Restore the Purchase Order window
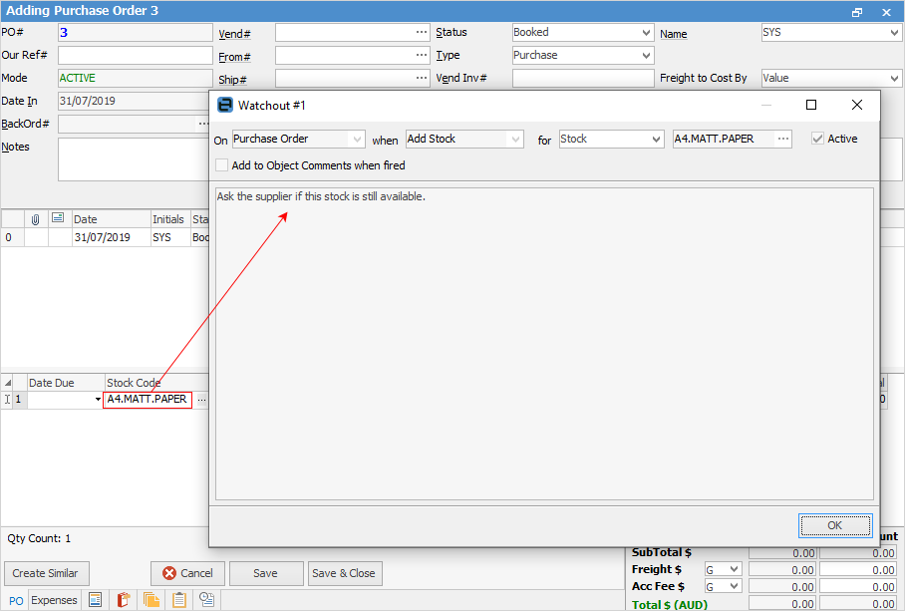The image size is (905, 611). pyautogui.click(x=857, y=12)
